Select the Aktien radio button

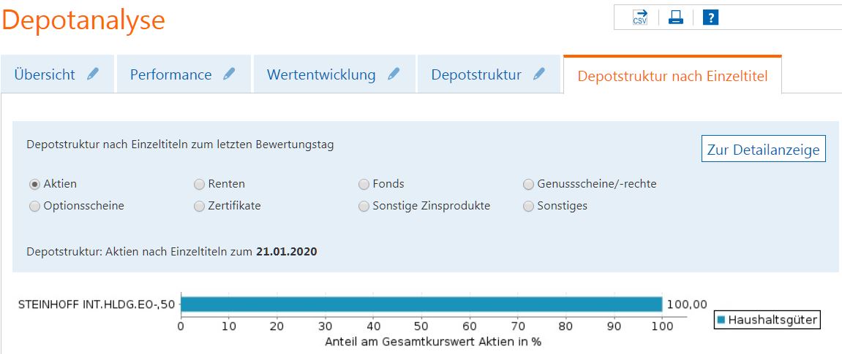[34, 185]
